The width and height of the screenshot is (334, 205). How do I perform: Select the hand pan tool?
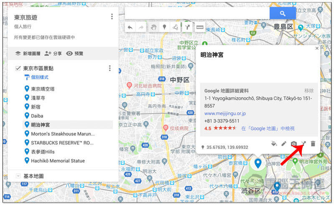point(153,27)
